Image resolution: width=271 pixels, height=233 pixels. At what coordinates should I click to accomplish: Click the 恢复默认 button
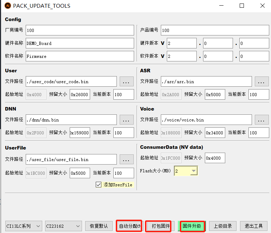[99, 226]
